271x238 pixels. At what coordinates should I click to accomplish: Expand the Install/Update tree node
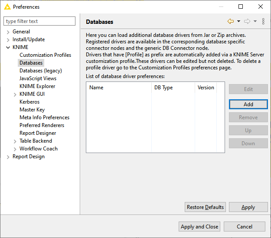point(8,39)
